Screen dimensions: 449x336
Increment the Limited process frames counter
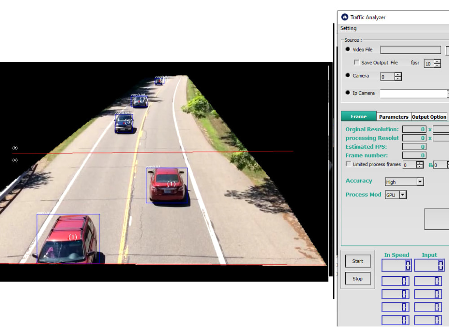tap(421, 163)
